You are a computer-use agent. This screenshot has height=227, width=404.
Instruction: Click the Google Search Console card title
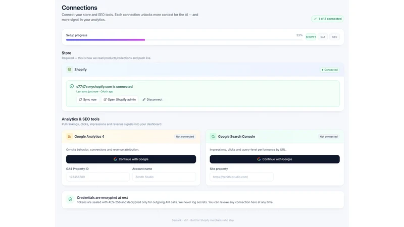(236, 137)
